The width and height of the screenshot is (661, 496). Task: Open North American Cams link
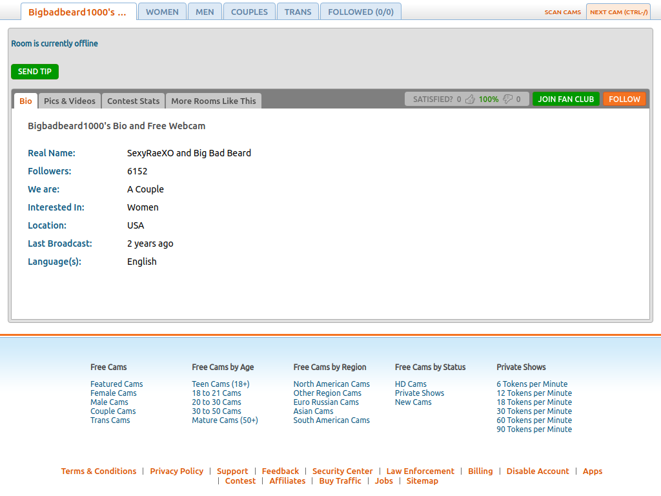tap(331, 384)
